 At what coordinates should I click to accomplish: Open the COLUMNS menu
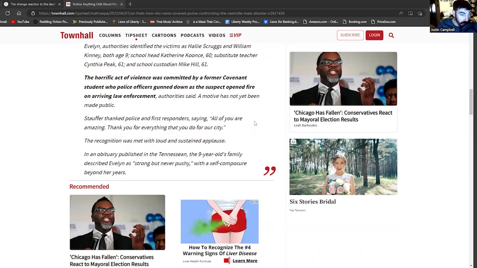click(110, 35)
